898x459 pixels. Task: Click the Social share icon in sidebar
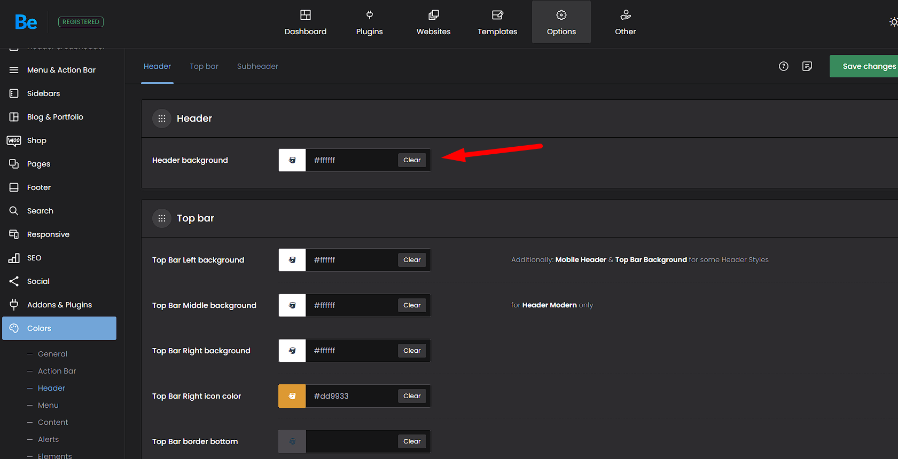pyautogui.click(x=14, y=281)
